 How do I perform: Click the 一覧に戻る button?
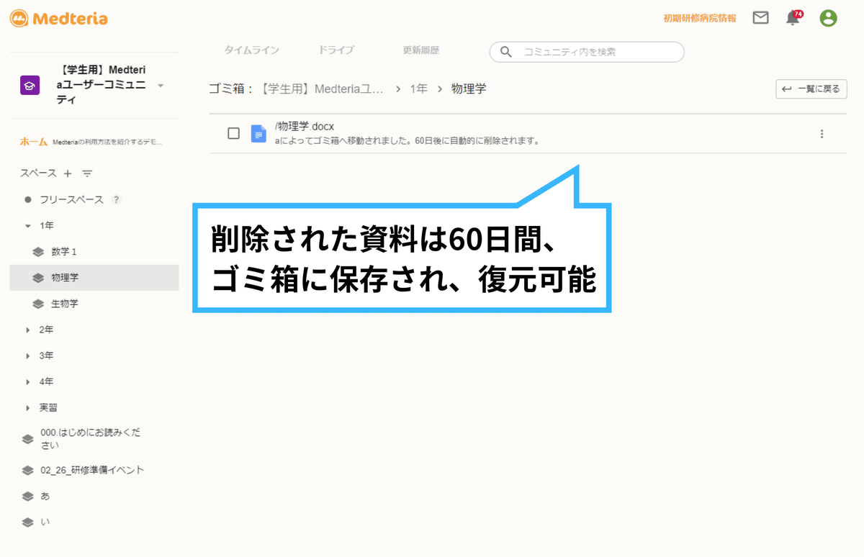pyautogui.click(x=811, y=89)
